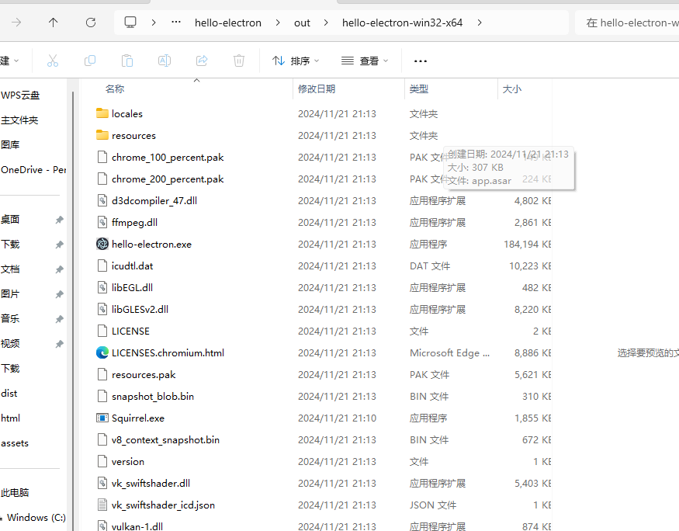Sort by 修改日期 column header
Screen dimensions: 679x531
pos(317,88)
